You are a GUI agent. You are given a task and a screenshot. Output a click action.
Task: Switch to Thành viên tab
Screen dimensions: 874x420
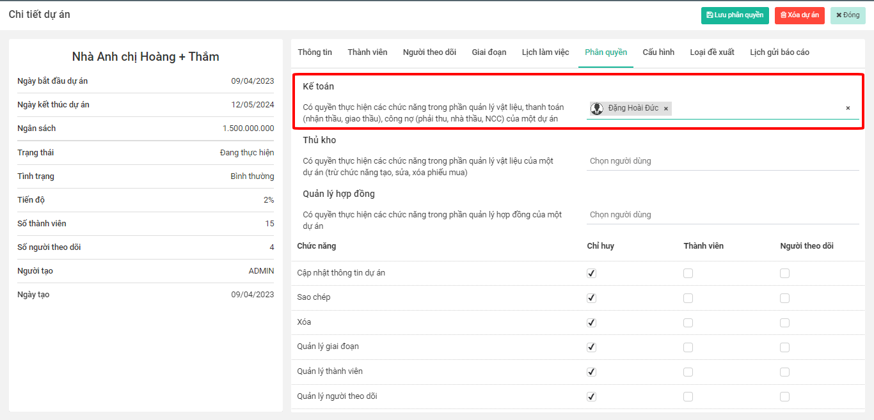click(x=367, y=52)
